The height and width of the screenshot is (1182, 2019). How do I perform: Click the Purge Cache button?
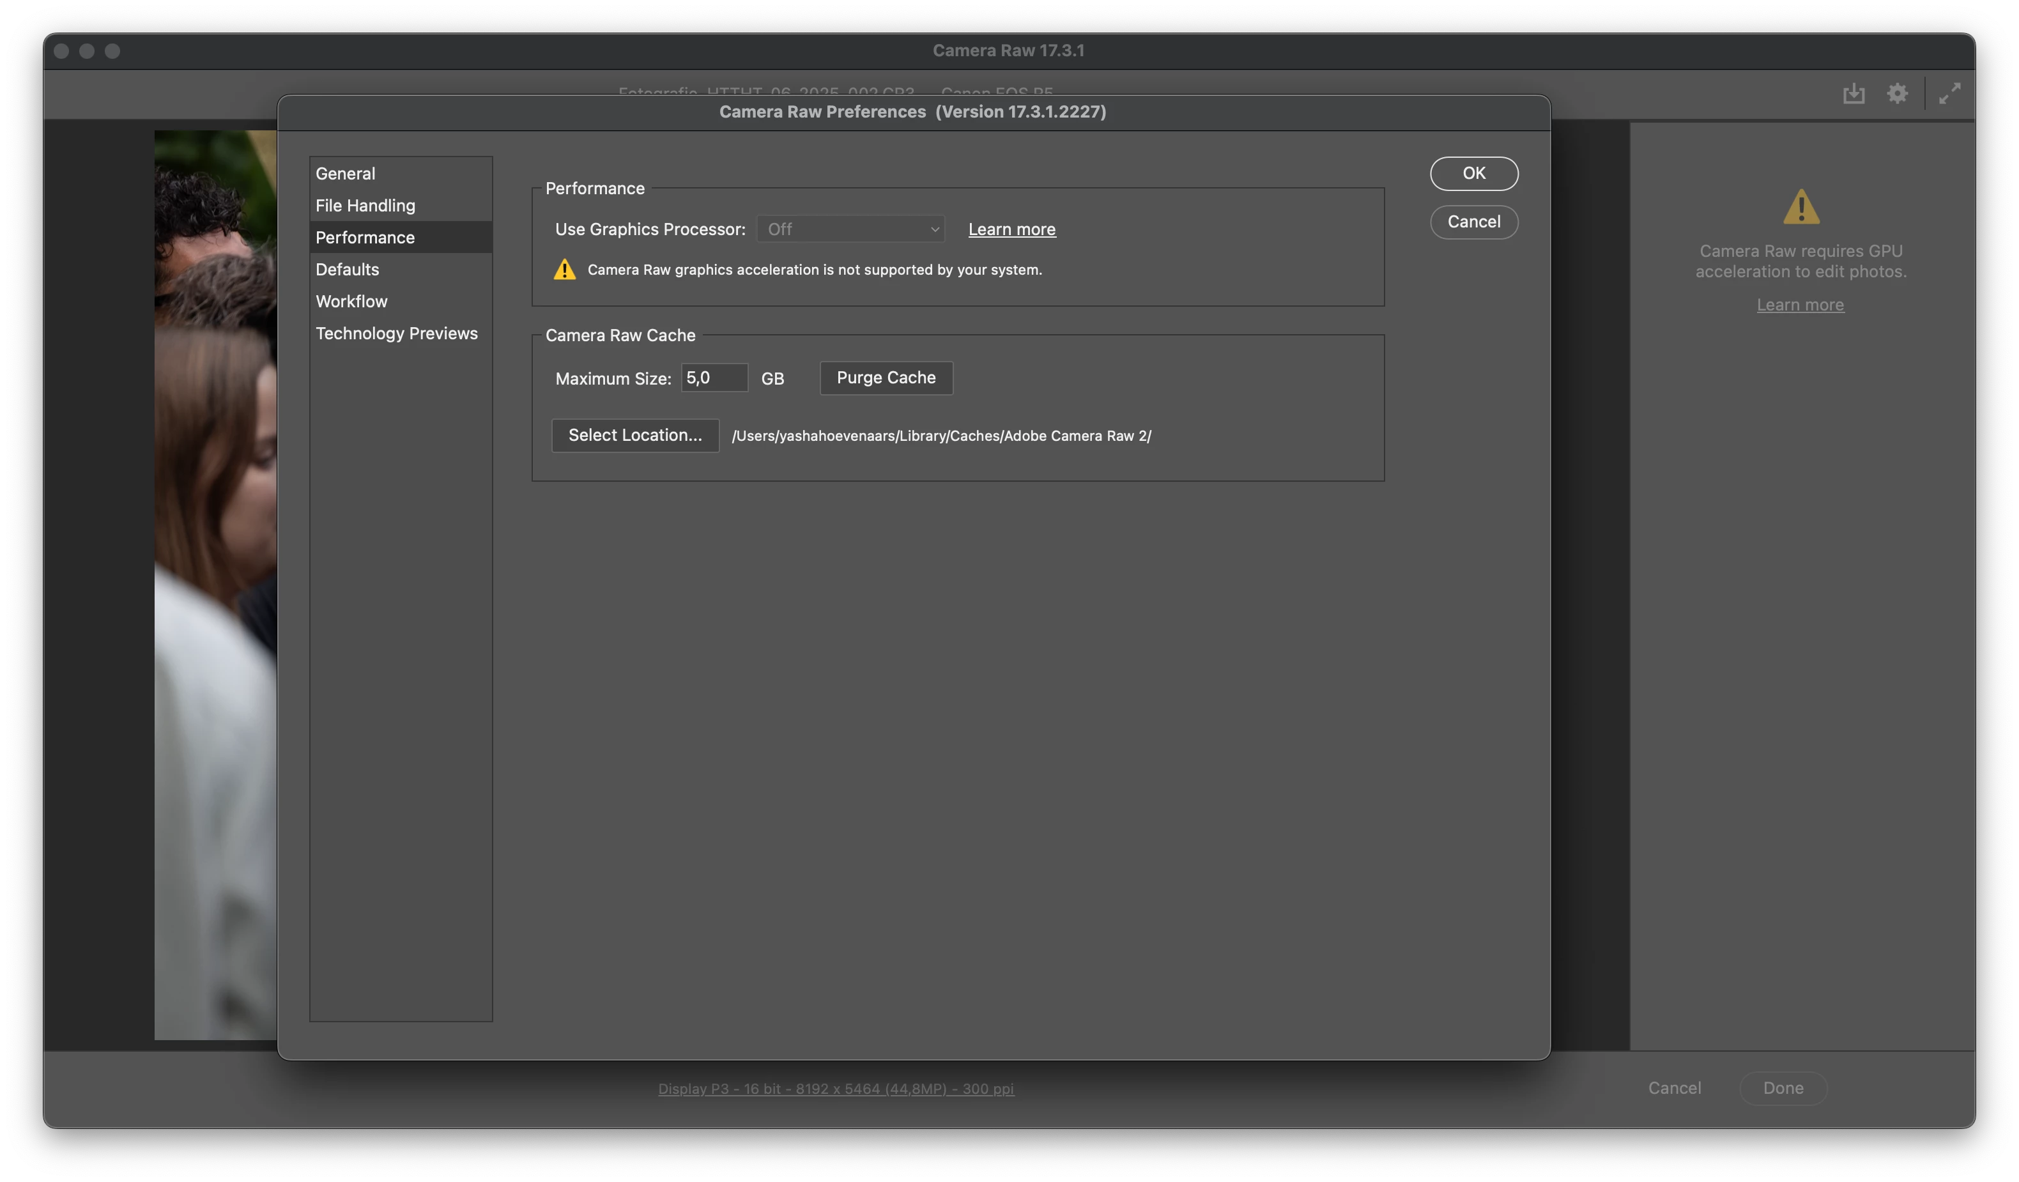tap(886, 378)
